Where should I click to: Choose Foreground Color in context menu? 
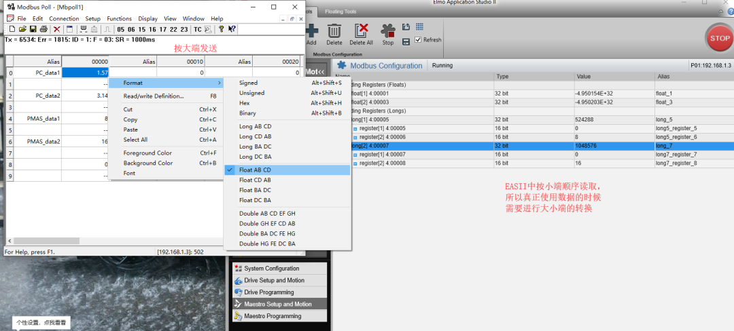167,153
